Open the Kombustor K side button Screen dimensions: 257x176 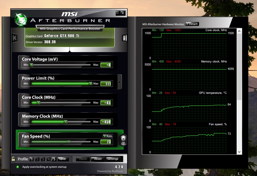[15, 38]
